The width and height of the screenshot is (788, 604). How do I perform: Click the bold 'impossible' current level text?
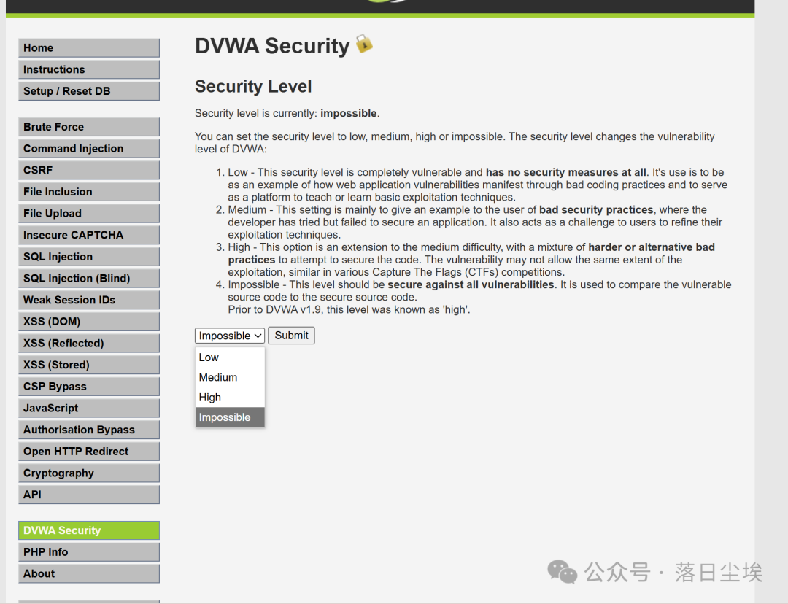(x=348, y=113)
